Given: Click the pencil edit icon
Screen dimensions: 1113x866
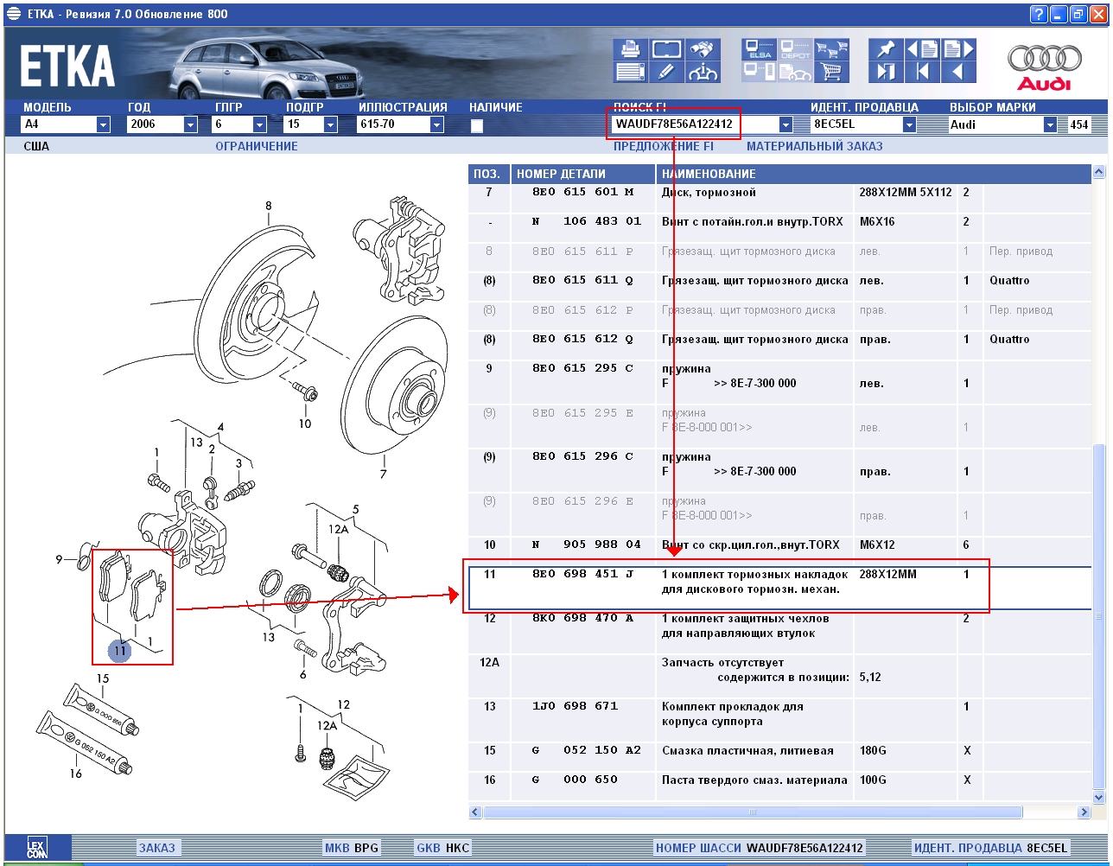Looking at the screenshot, I should click(666, 72).
